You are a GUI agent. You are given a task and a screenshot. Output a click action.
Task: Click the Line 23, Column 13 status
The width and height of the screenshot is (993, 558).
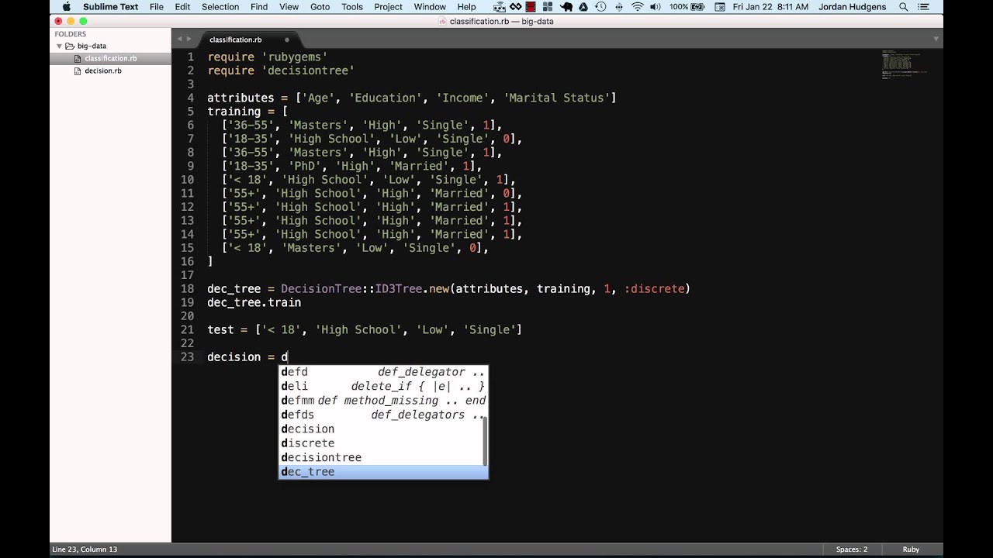85,549
